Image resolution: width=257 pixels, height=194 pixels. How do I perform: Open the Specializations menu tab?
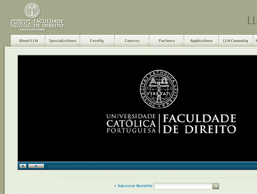tap(63, 41)
